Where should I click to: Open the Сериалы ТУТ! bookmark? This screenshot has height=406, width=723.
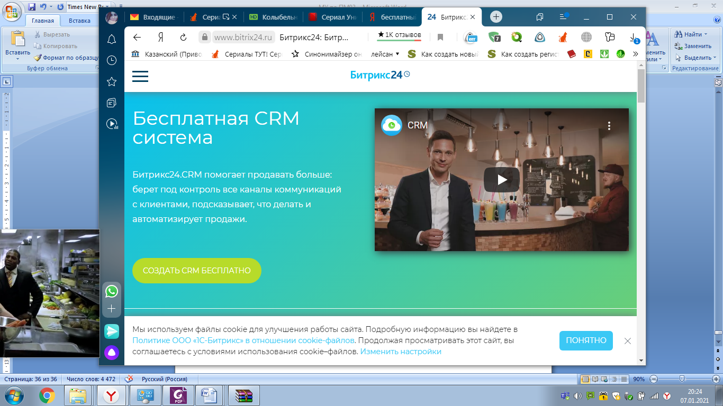click(x=247, y=54)
